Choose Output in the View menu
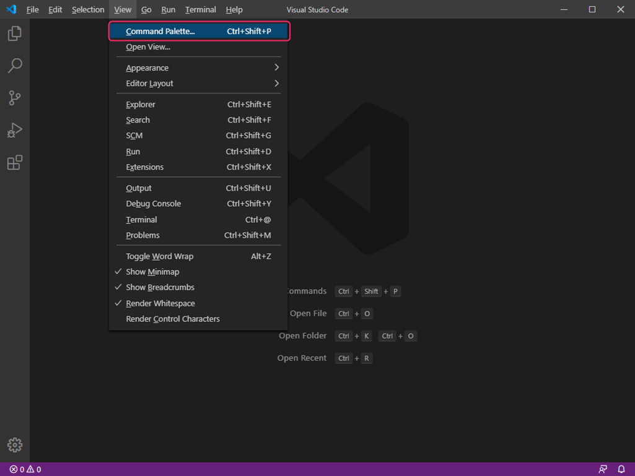 click(x=198, y=188)
